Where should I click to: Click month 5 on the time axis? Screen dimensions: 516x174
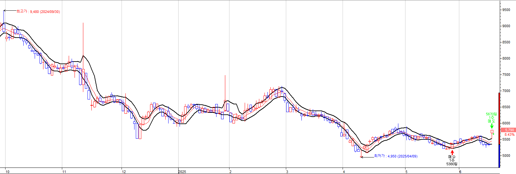406,172
